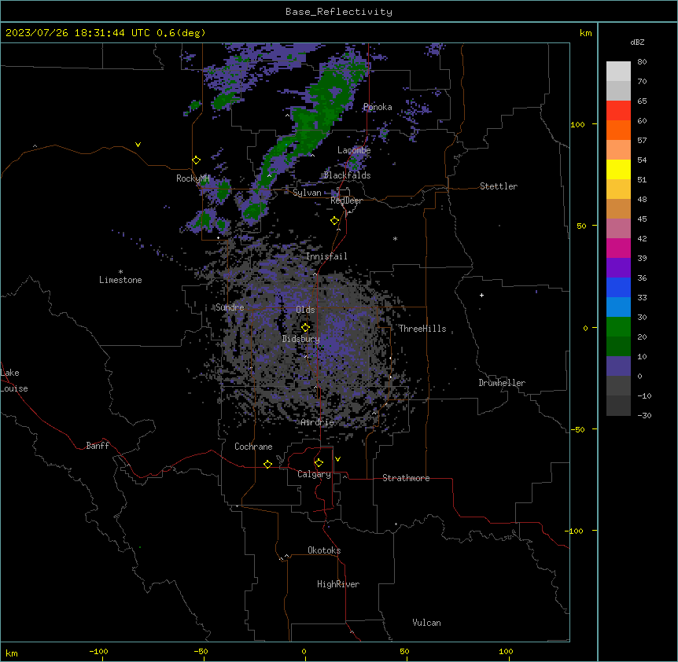Viewport: 678px width, 662px height.
Task: Pick the bright green 20-30 dBZ legend swatch
Action: click(618, 327)
